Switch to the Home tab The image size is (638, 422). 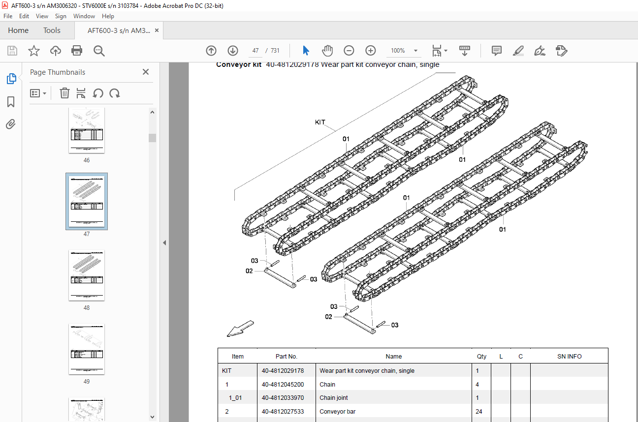point(18,30)
